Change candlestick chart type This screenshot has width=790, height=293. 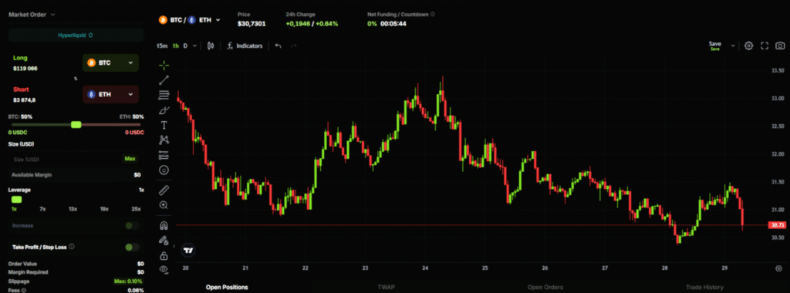tap(211, 45)
